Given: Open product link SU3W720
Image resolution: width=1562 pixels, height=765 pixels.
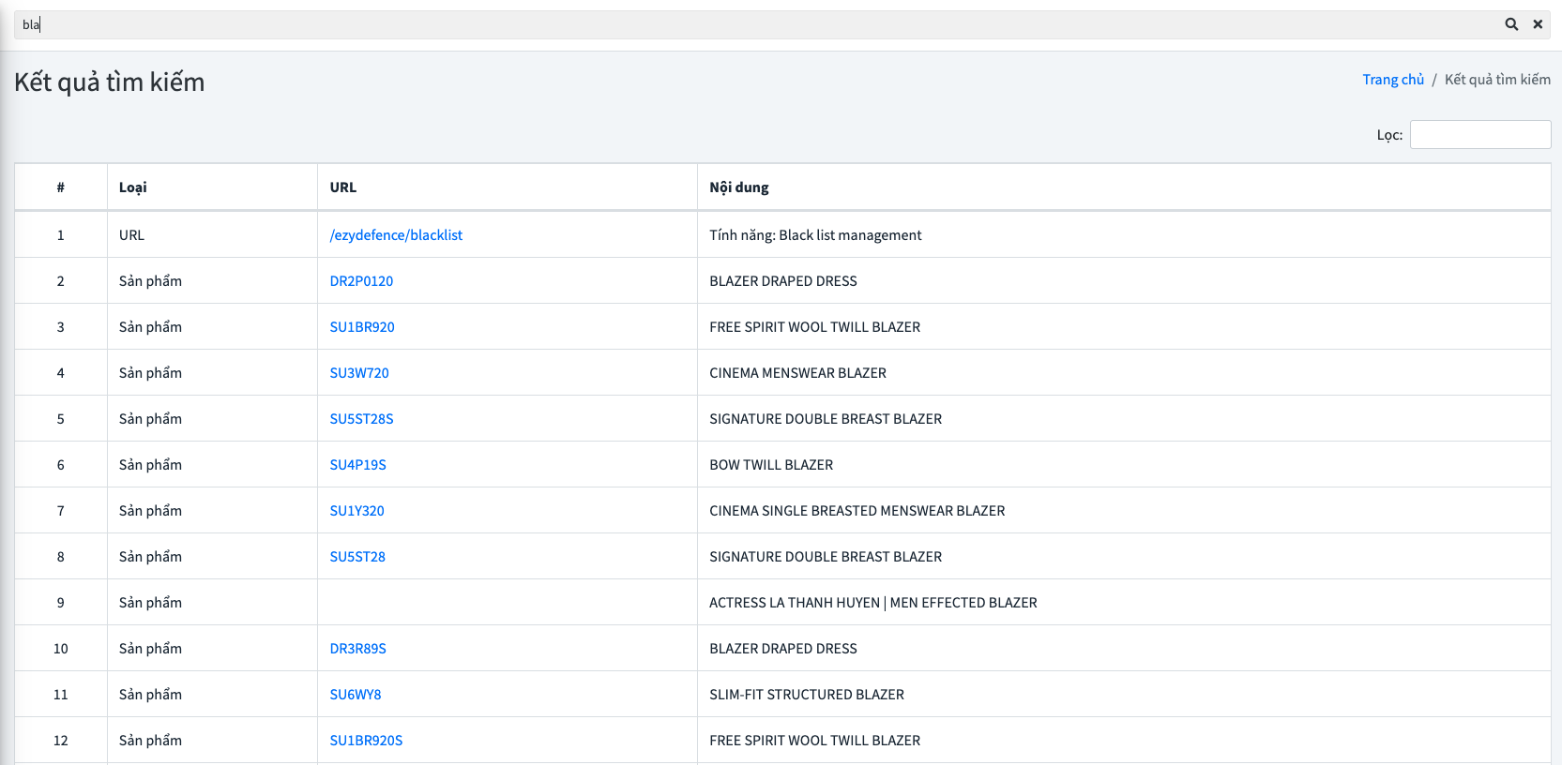Looking at the screenshot, I should tap(359, 373).
